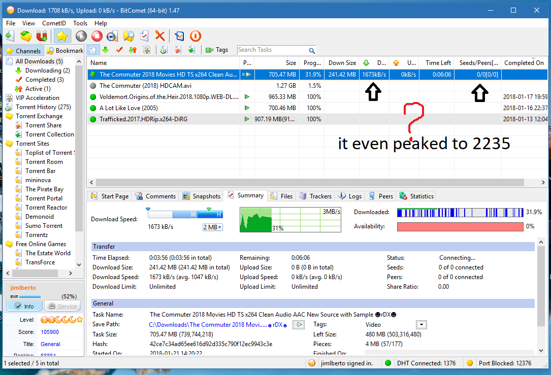Click the search magnifier icon

[312, 51]
